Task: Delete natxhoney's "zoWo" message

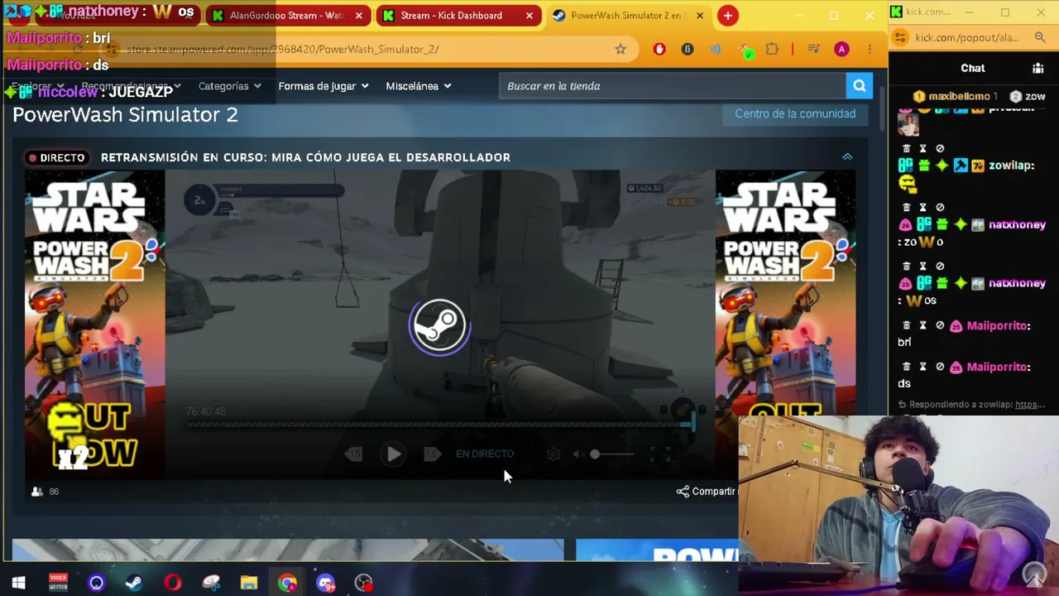Action: point(906,208)
